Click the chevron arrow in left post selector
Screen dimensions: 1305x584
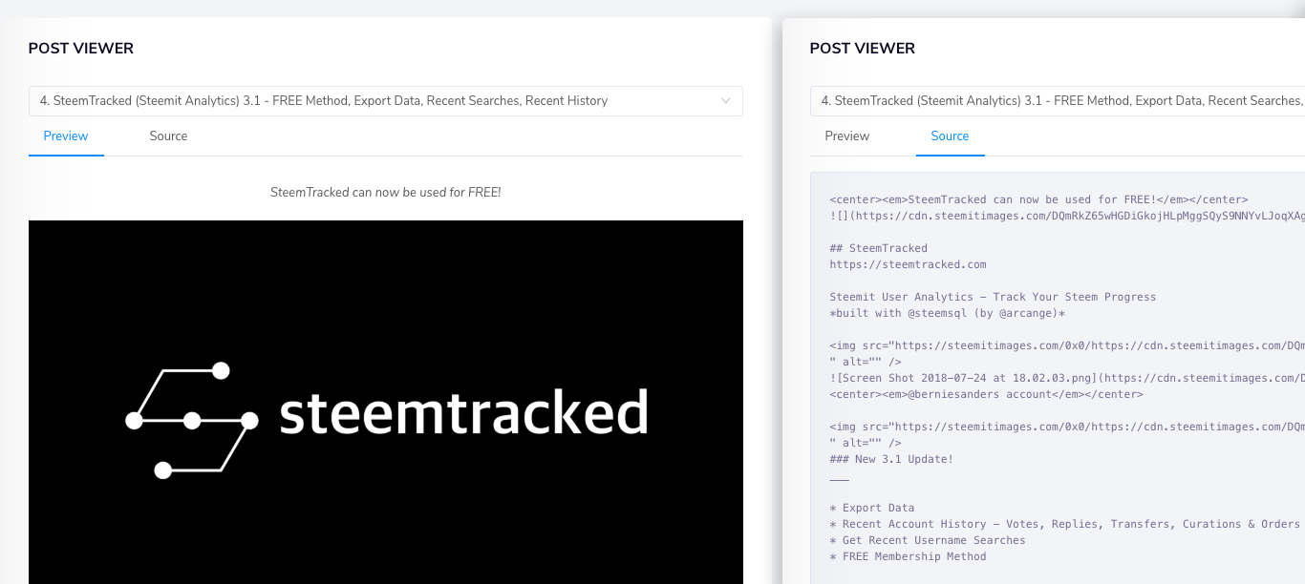(x=726, y=100)
